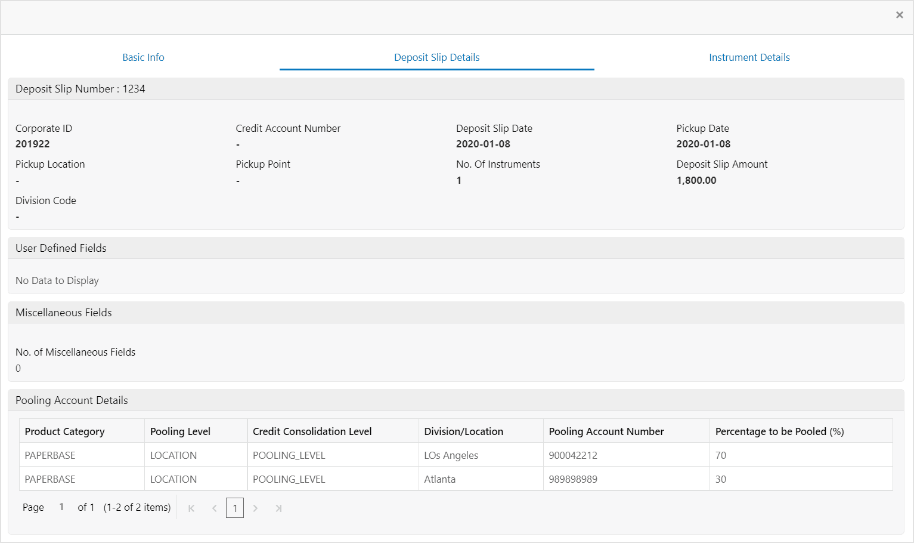Close the deposit slip dialog

pyautogui.click(x=899, y=15)
